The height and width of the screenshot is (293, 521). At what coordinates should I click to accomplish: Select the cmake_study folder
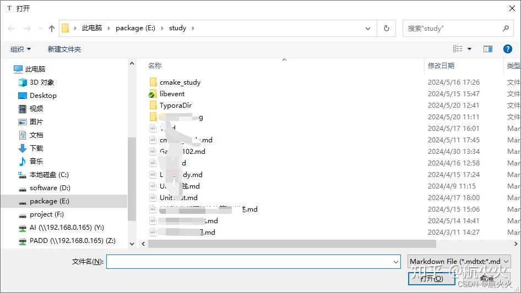(180, 82)
